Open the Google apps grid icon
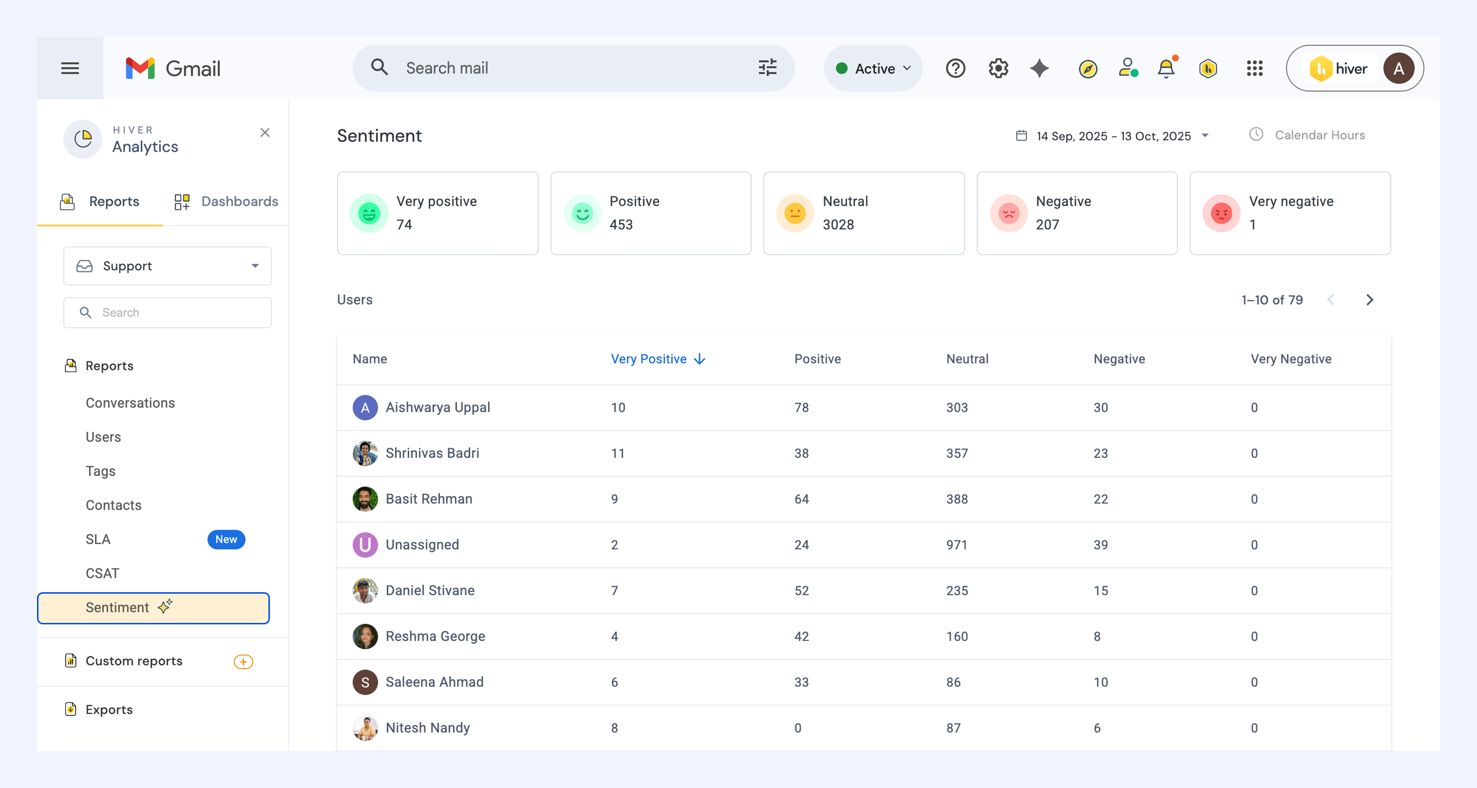1477x788 pixels. [x=1254, y=69]
